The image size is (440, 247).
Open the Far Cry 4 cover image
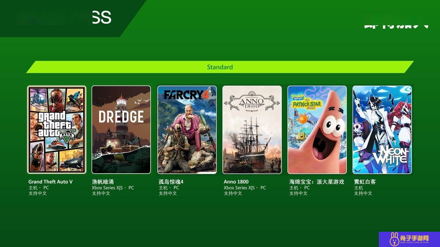(x=187, y=130)
